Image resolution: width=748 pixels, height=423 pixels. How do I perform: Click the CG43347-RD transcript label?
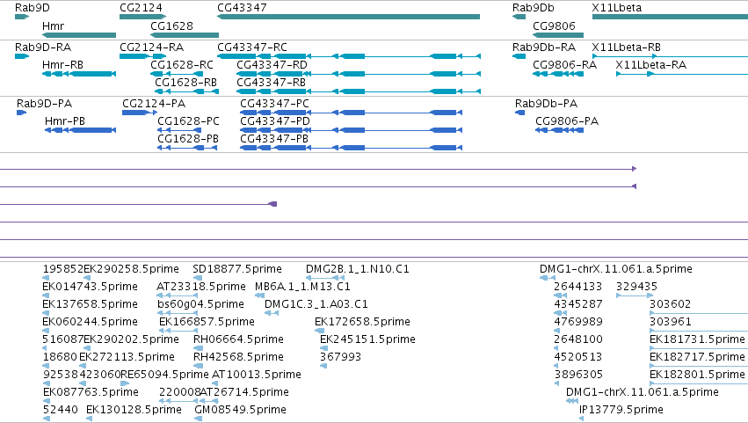tap(272, 65)
